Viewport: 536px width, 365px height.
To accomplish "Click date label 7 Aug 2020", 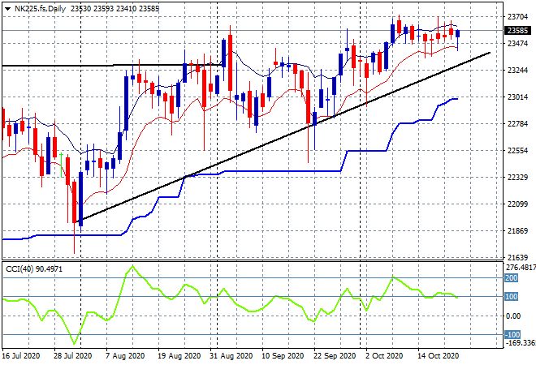I will tap(125, 356).
